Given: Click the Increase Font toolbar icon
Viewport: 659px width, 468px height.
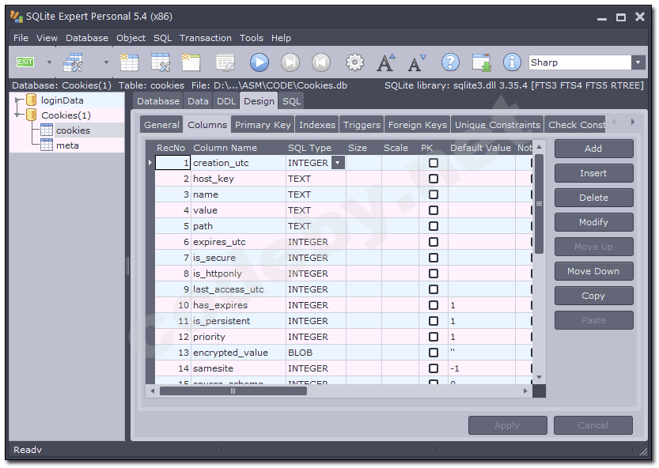Looking at the screenshot, I should [384, 62].
